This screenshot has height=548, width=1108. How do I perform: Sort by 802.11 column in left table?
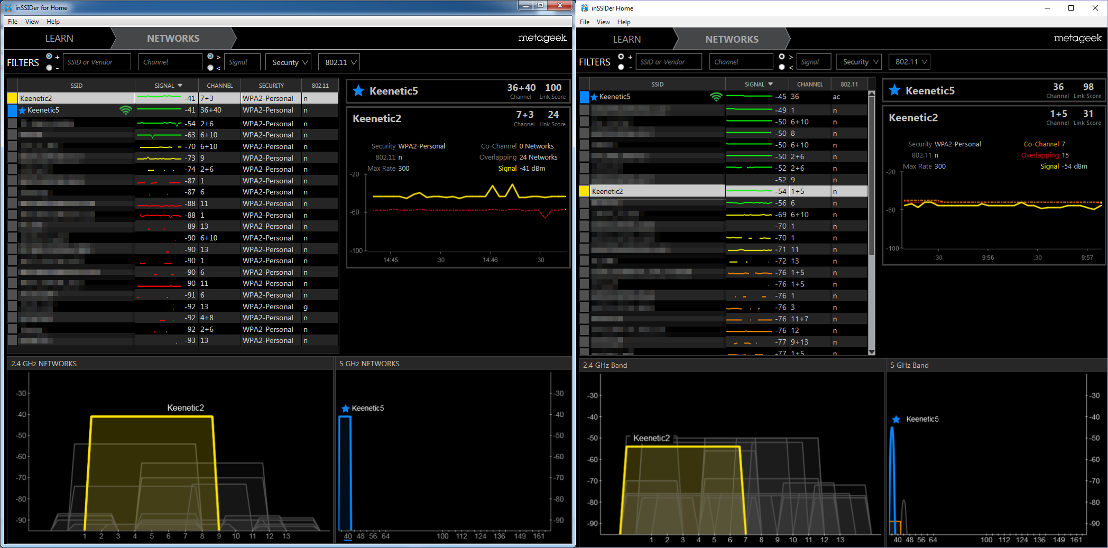click(320, 85)
